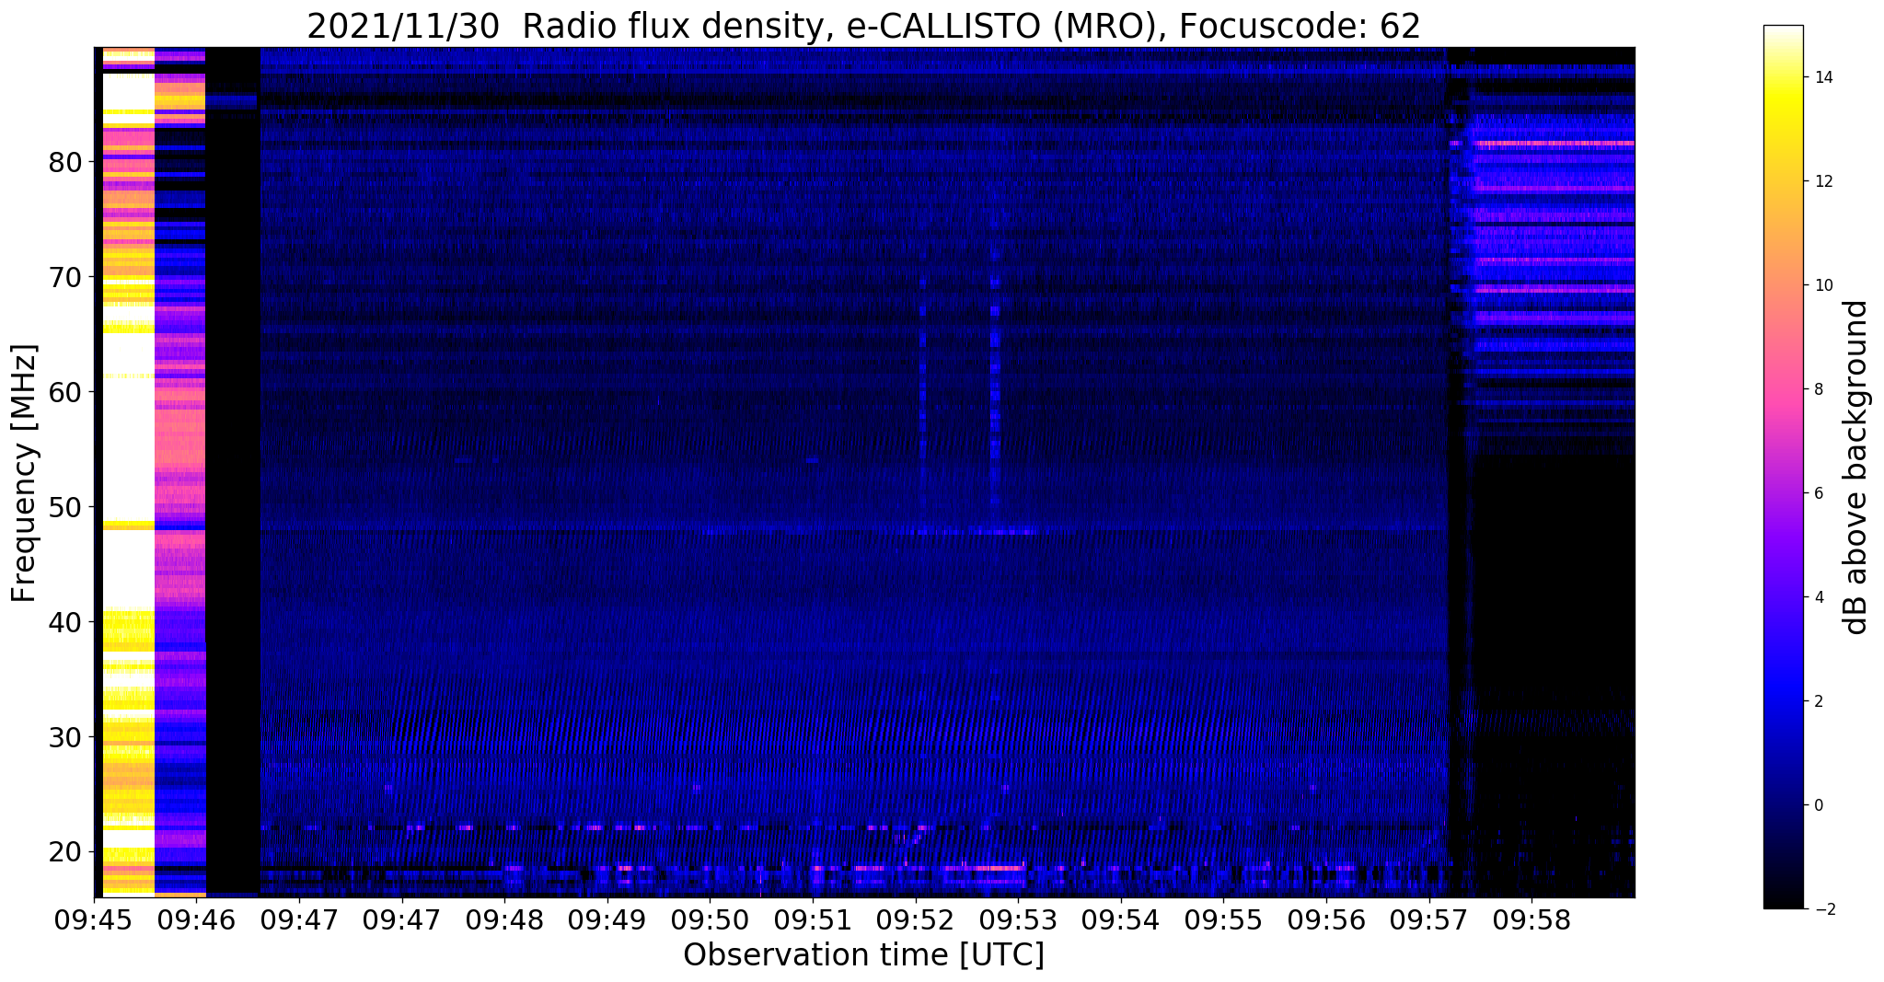Click the 50 tick on frequency axis
The width and height of the screenshot is (1884, 982).
66,508
